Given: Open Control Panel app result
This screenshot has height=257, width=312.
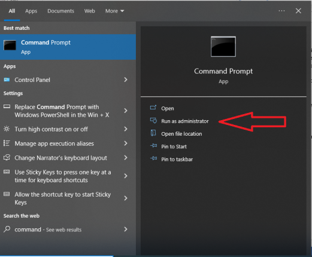Looking at the screenshot, I should (x=68, y=80).
